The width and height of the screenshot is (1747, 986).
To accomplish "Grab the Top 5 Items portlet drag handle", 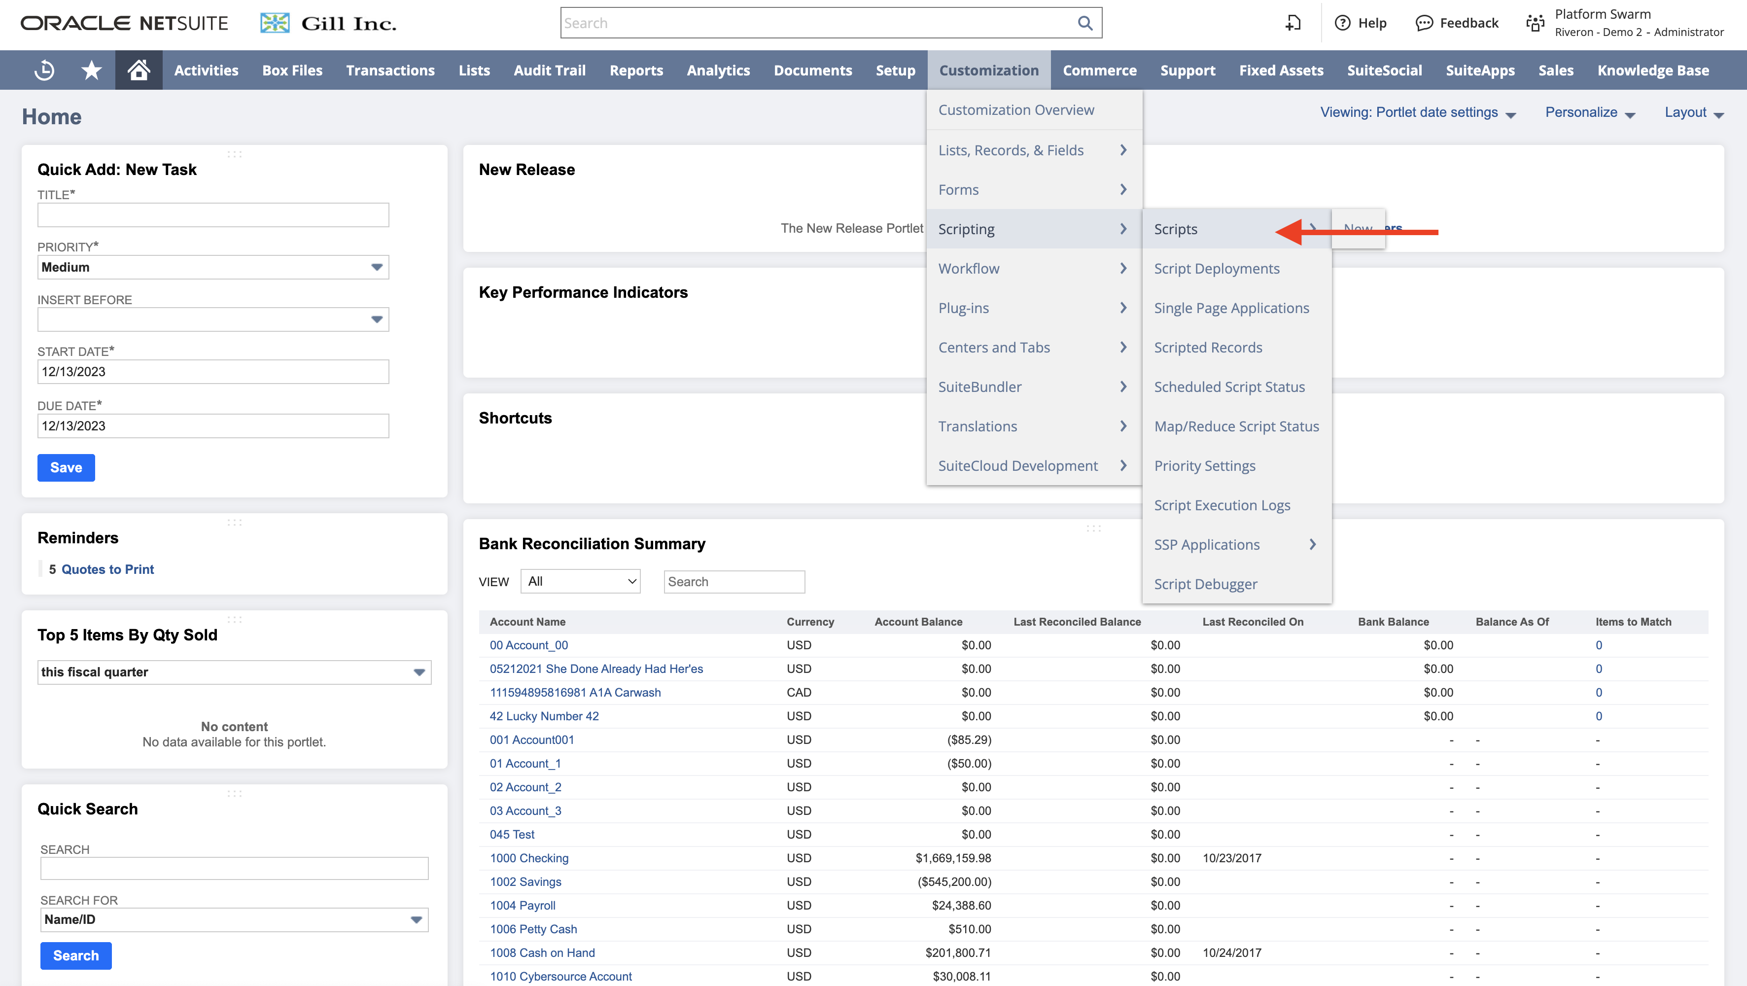I will point(235,619).
